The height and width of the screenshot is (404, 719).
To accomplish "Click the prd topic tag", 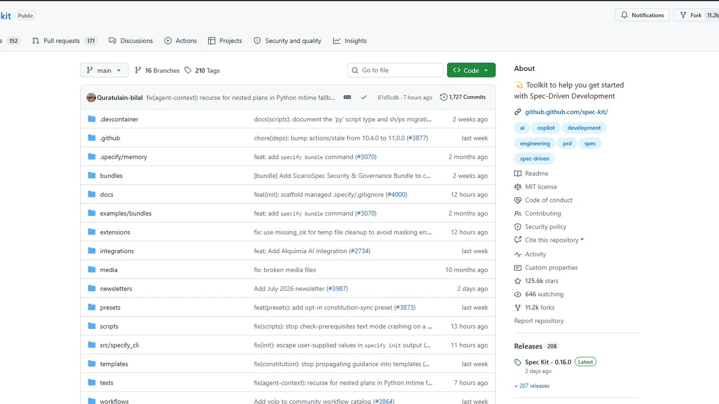I will 567,144.
